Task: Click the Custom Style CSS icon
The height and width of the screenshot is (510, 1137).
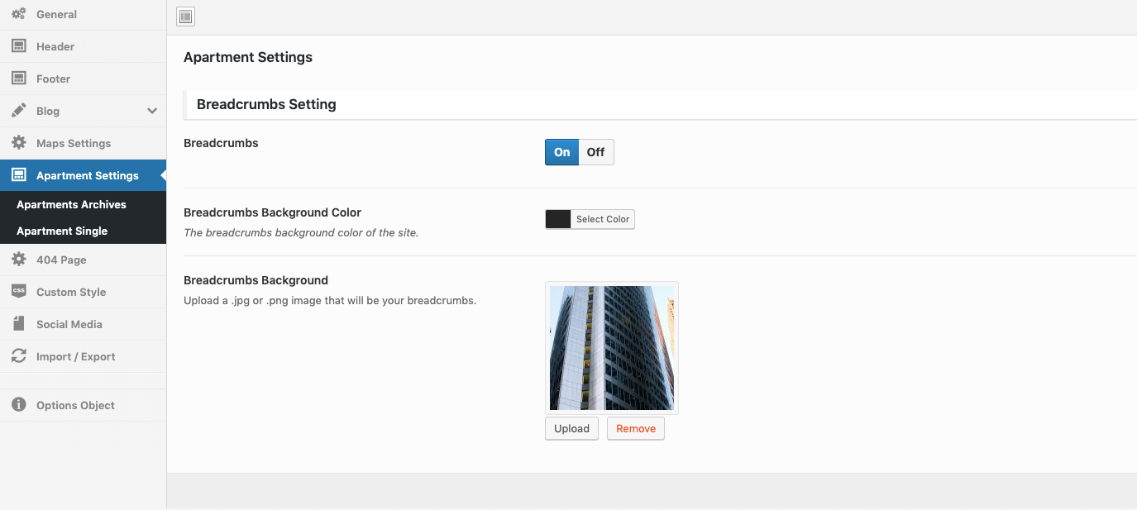Action: coord(18,292)
